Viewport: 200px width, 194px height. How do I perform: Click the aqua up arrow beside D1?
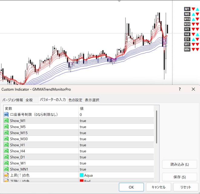pos(193,39)
